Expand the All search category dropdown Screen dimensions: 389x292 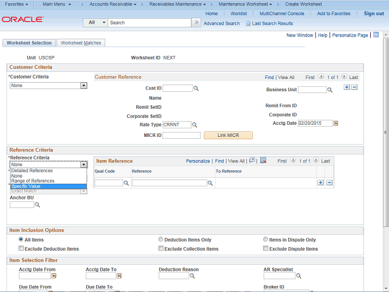[x=96, y=23]
